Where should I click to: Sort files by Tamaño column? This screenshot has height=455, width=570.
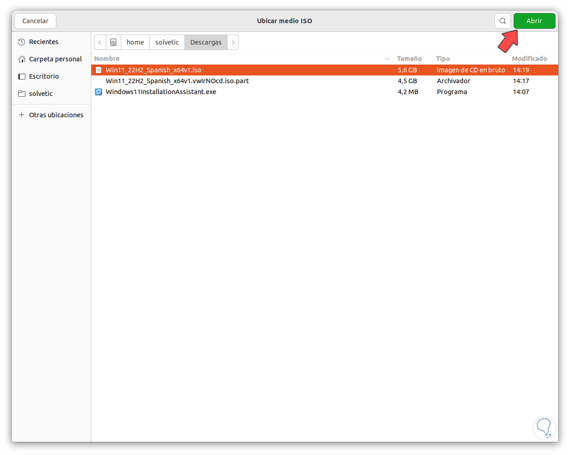click(409, 59)
